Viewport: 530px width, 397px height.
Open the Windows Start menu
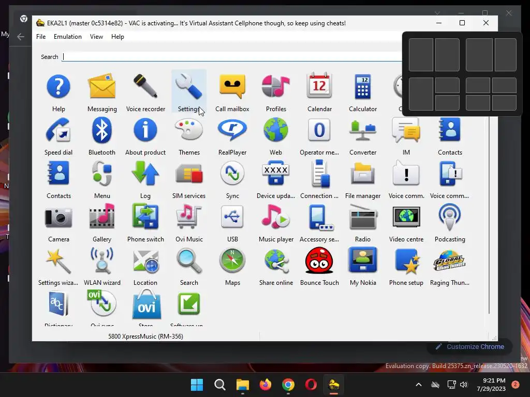tap(197, 385)
